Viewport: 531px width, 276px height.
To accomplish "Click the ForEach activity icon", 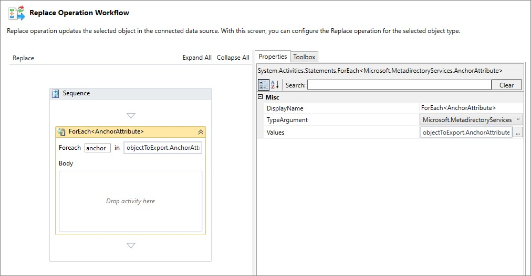I will [61, 132].
